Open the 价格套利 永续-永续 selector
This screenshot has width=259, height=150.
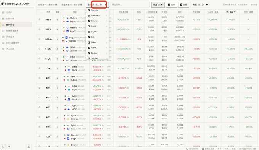pos(48,5)
